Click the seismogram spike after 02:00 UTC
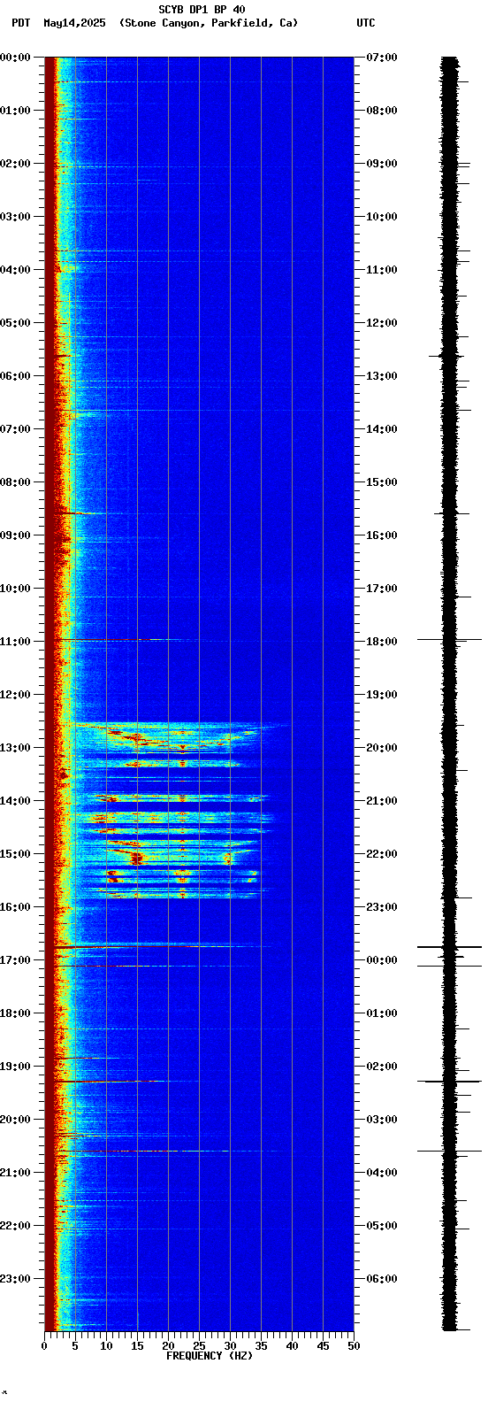Image resolution: width=488 pixels, height=1402 pixels. tap(450, 1082)
